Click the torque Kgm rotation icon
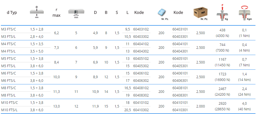Image resolution: width=256 pixels, height=114 pixels. (x=244, y=12)
